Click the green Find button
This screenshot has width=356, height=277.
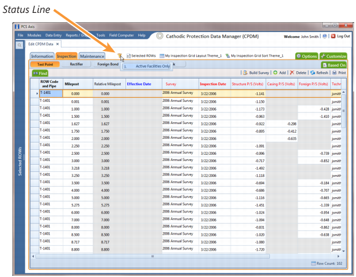tap(40, 73)
